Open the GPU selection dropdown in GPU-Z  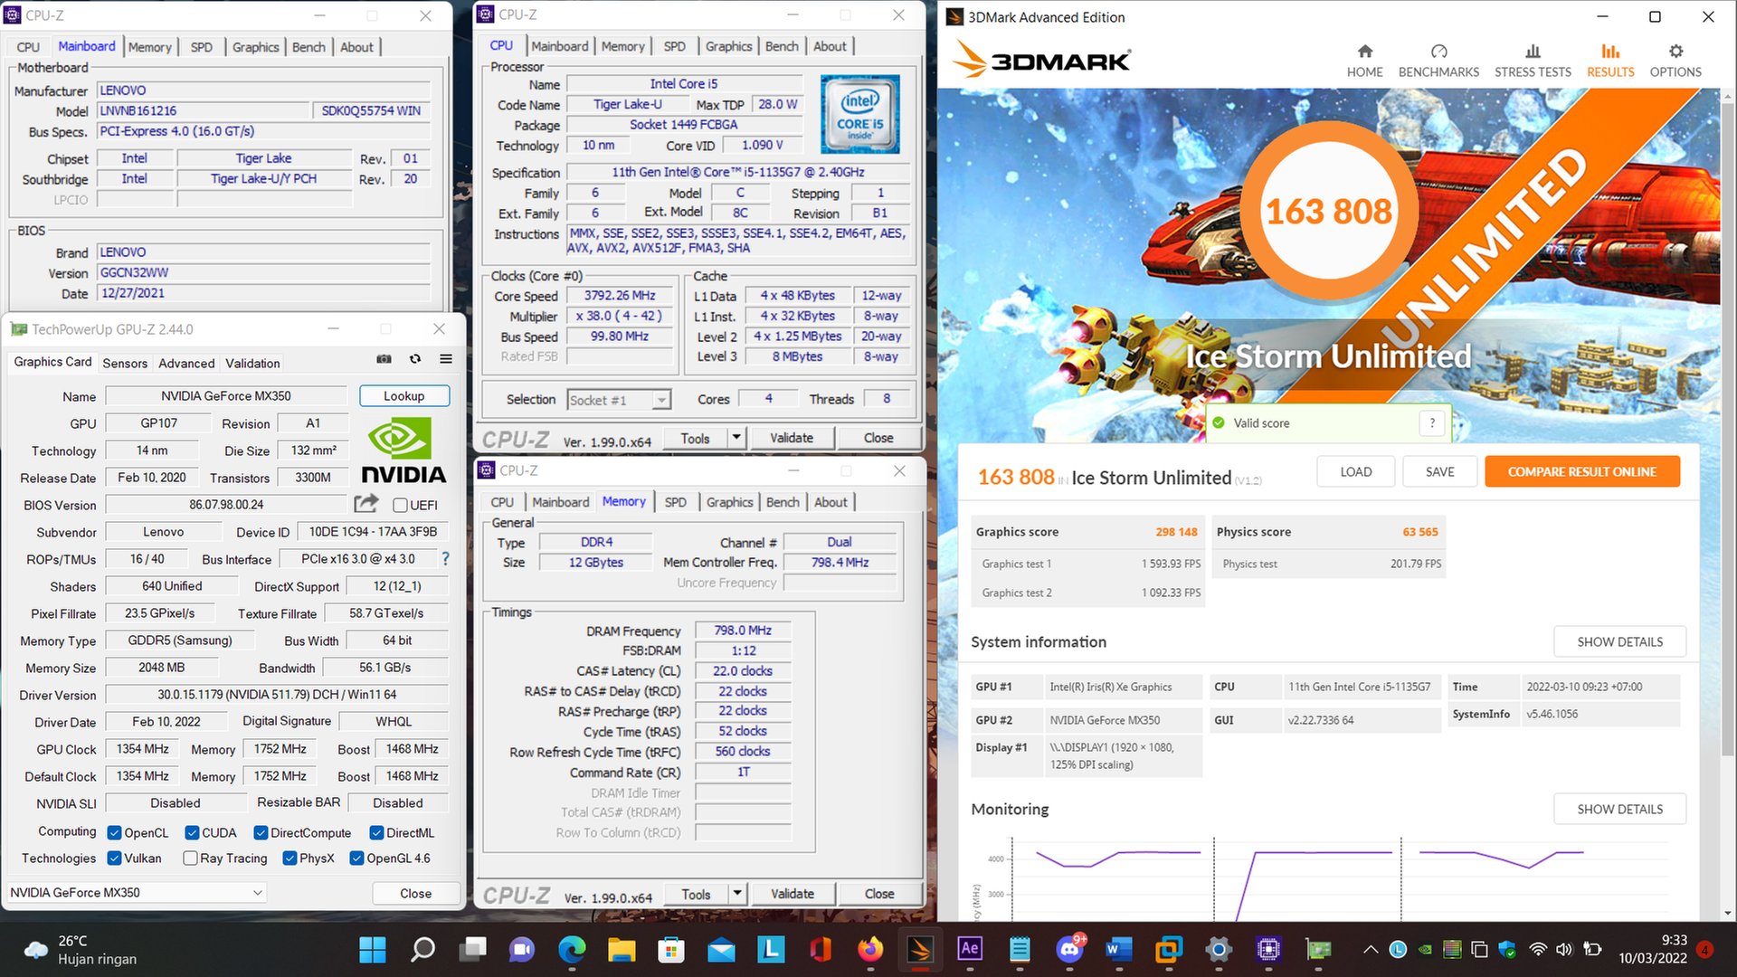(x=137, y=892)
